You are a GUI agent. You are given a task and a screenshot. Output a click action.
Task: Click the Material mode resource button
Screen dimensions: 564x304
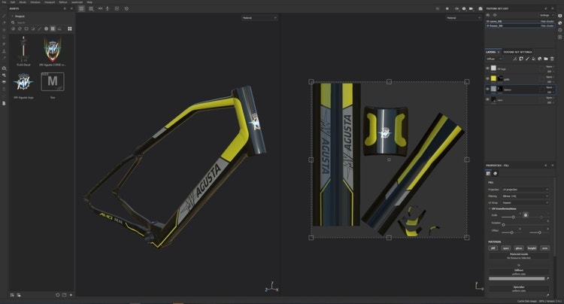[519, 256]
